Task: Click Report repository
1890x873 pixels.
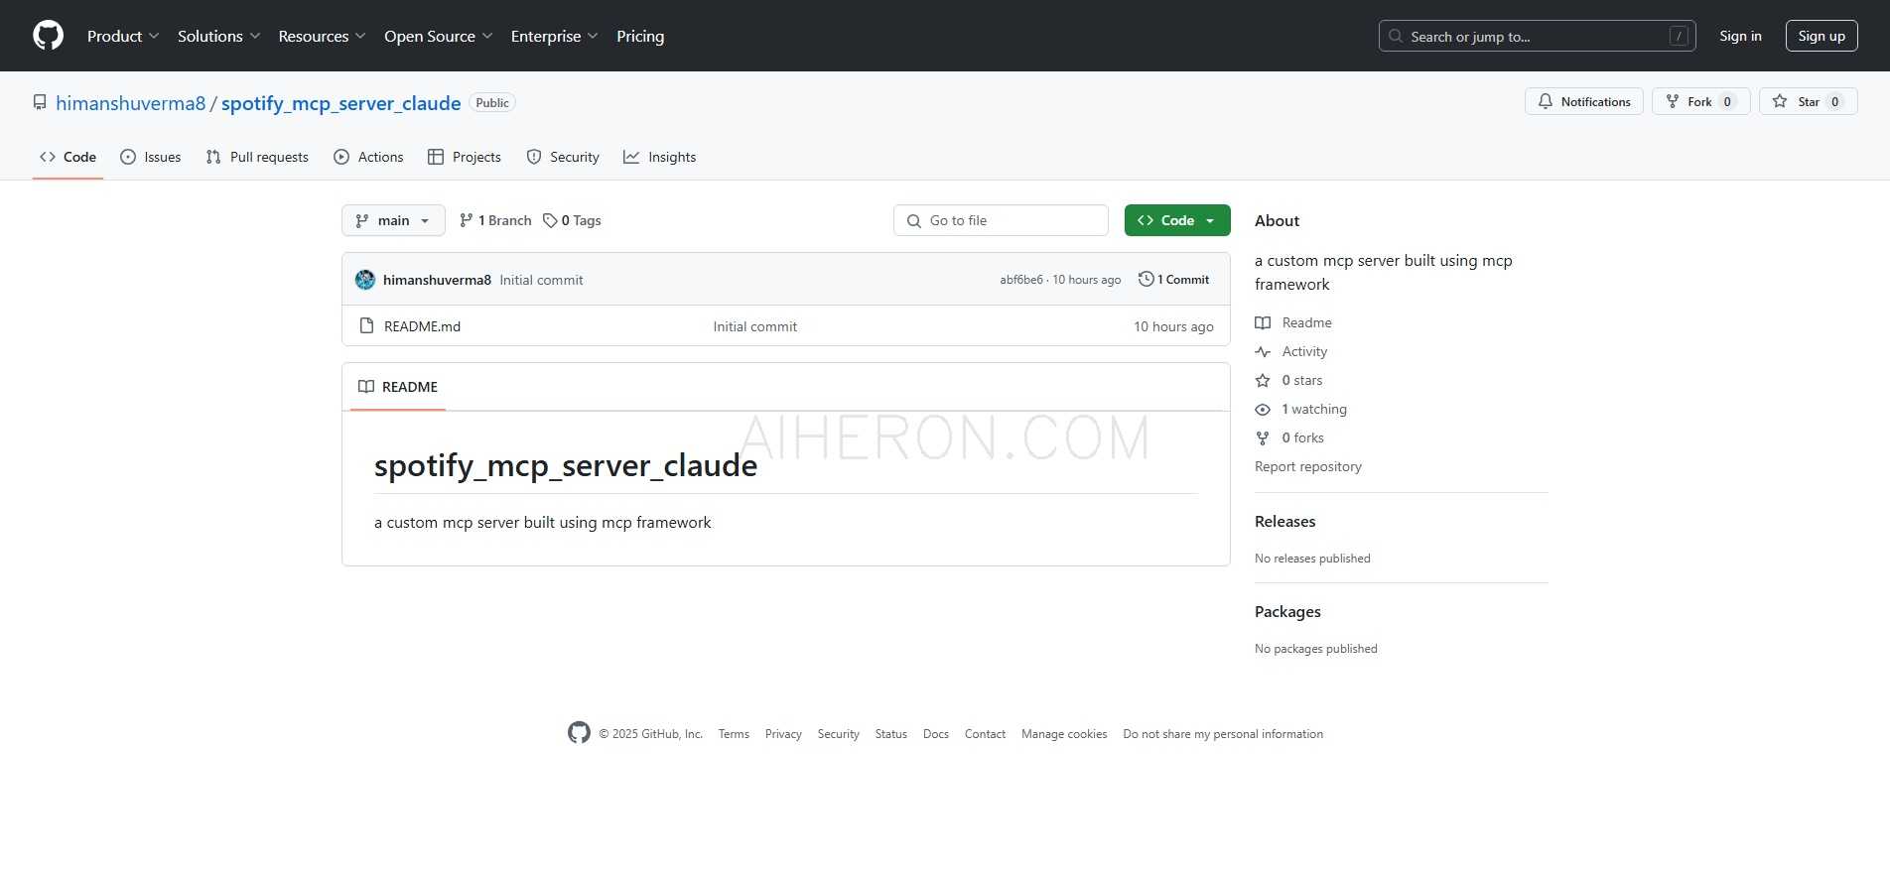Action: click(1307, 466)
